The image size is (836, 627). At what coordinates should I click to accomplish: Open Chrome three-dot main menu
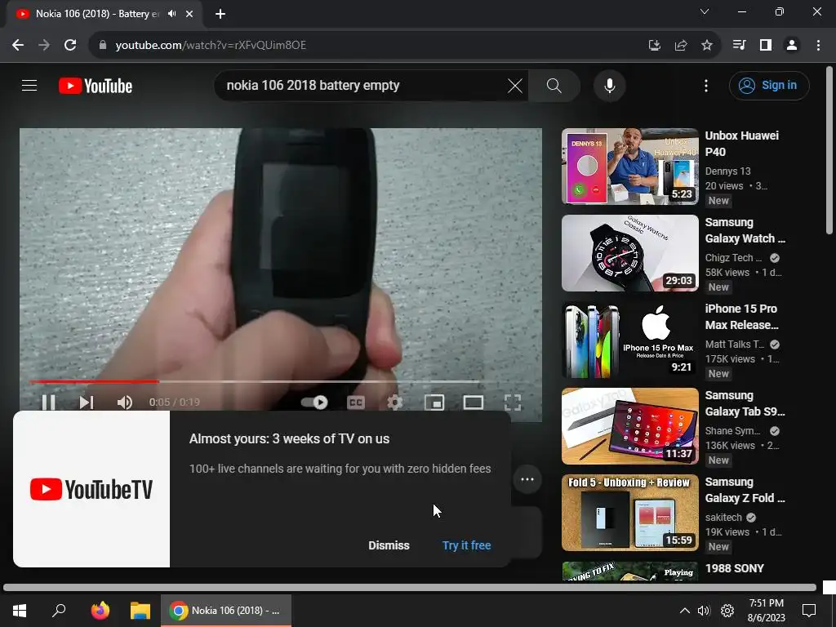[x=818, y=46]
